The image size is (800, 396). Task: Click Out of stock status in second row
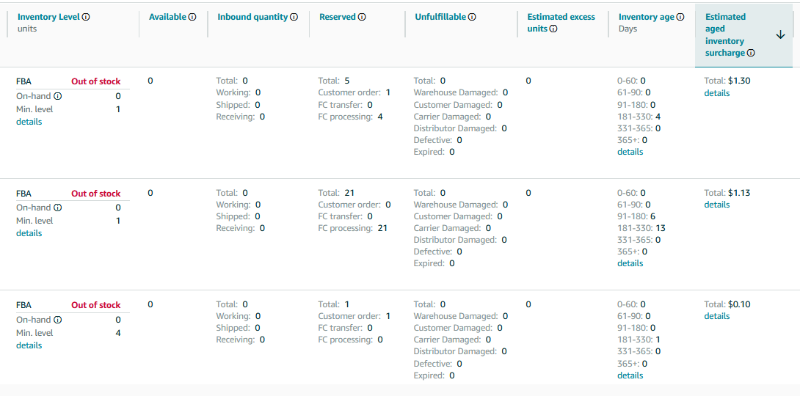(96, 193)
